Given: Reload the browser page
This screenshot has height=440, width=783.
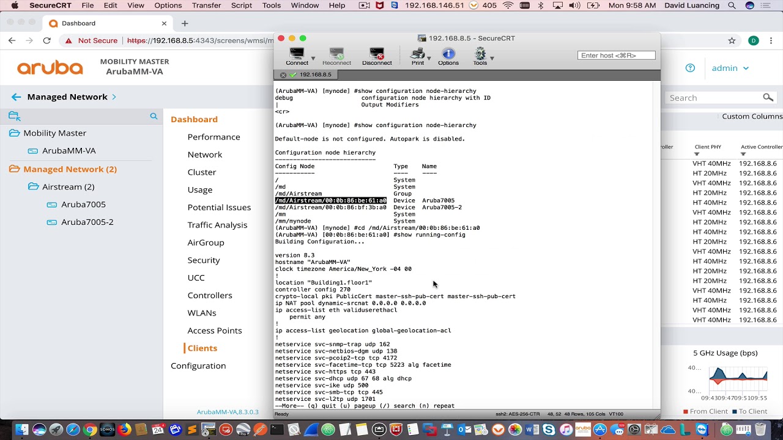Looking at the screenshot, I should tap(46, 40).
